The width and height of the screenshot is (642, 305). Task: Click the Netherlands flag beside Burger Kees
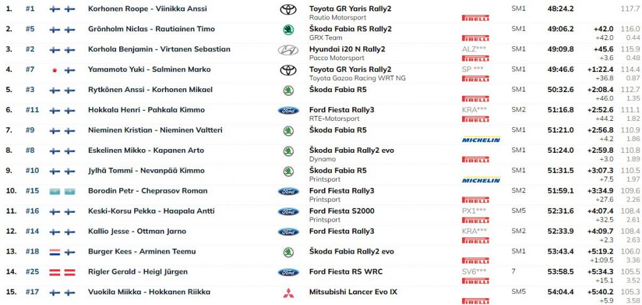pyautogui.click(x=55, y=252)
